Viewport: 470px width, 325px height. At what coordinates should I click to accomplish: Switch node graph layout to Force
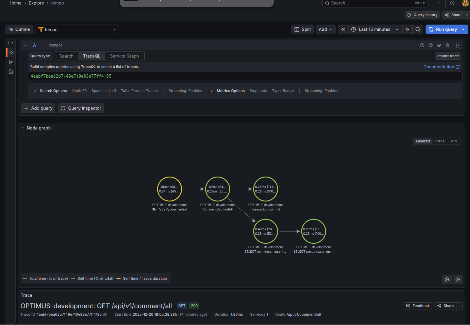click(439, 141)
